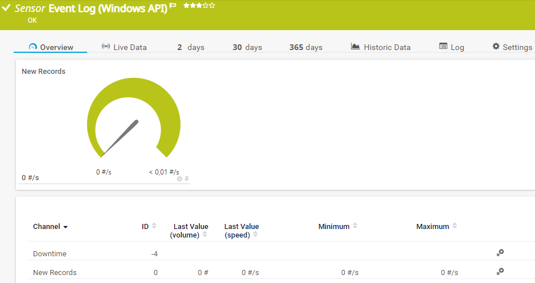Click the pin icon under the gauge
The width and height of the screenshot is (535, 283).
point(187,178)
